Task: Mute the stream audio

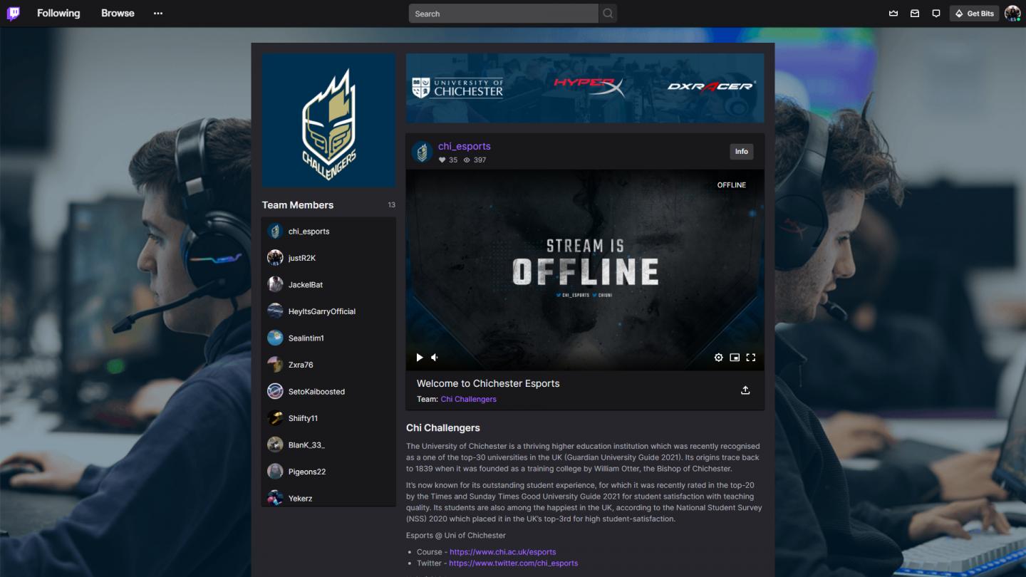Action: (x=434, y=357)
